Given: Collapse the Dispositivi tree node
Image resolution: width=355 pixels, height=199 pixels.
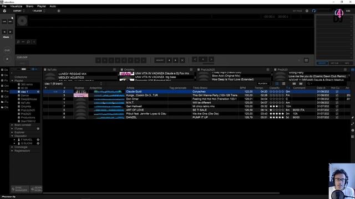Looking at the screenshot, I should click(12, 136).
